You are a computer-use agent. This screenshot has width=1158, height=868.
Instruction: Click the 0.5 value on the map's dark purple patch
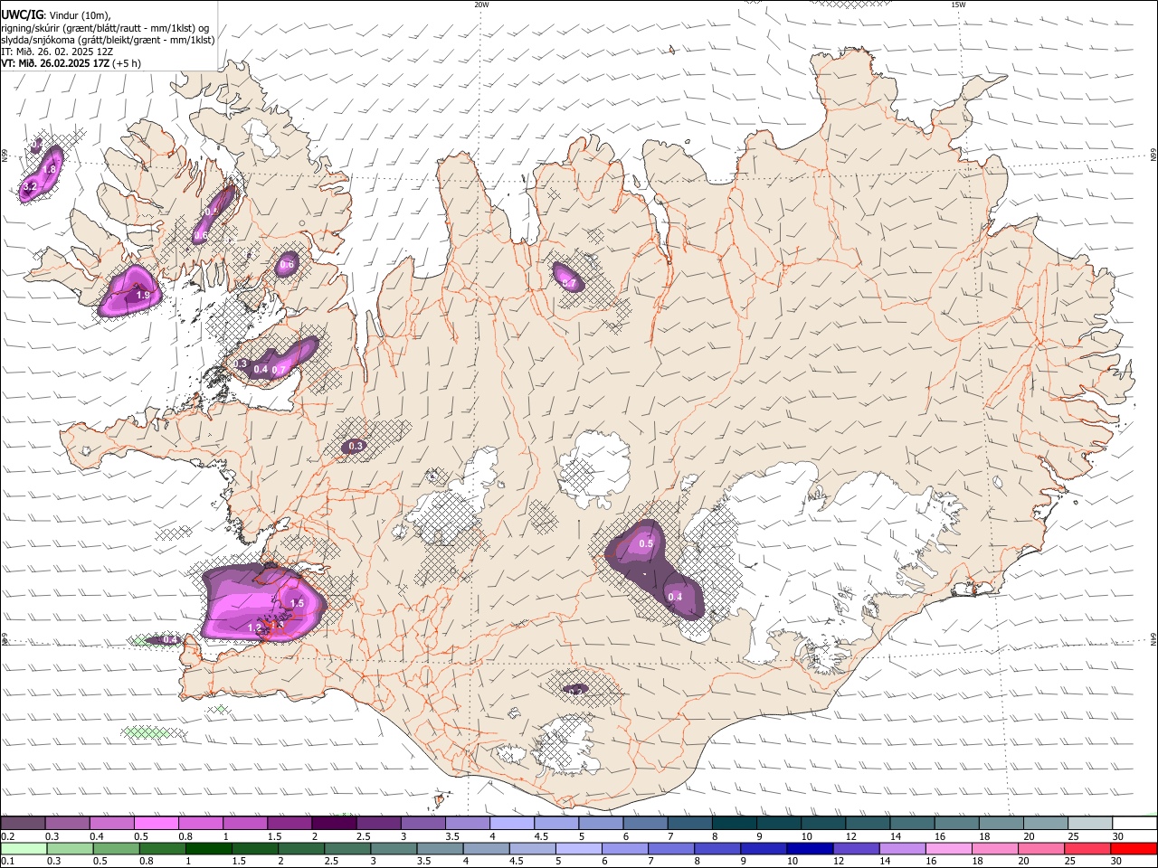tap(646, 543)
